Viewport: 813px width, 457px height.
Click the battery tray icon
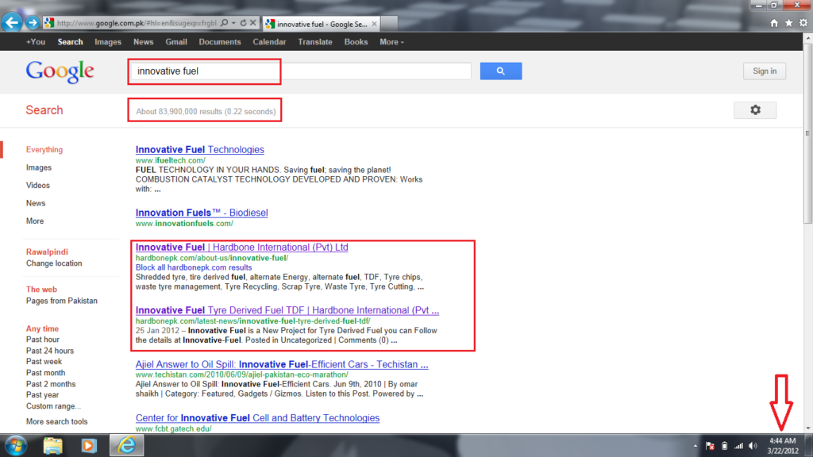[724, 446]
